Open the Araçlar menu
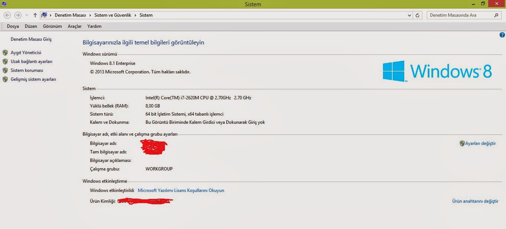 tap(74, 26)
